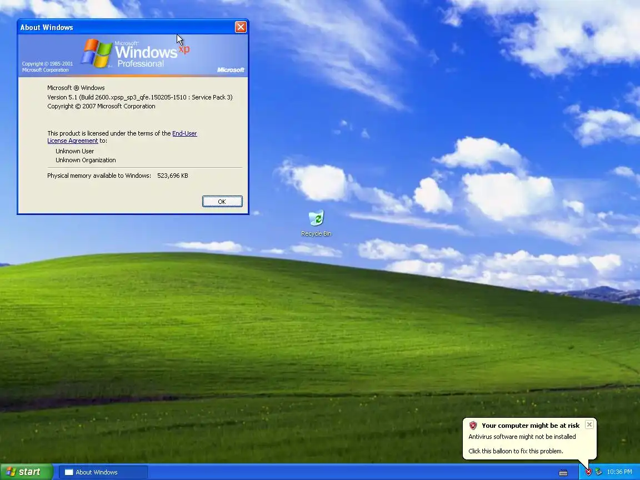Click the taskbar clock showing 10:36 PM
Viewport: 640px width, 480px height.
(619, 472)
